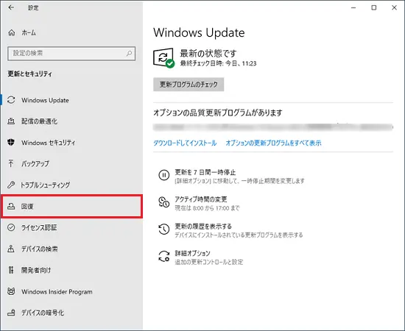The width and height of the screenshot is (405, 331).
Task: Click into the 設定の検索 search field
Action: [71, 54]
